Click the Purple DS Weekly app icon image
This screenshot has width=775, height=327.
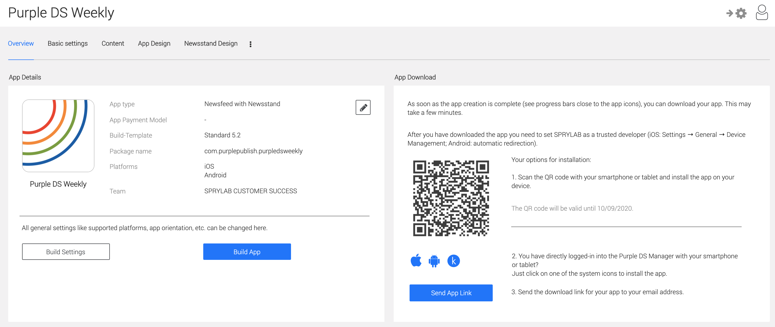(58, 136)
